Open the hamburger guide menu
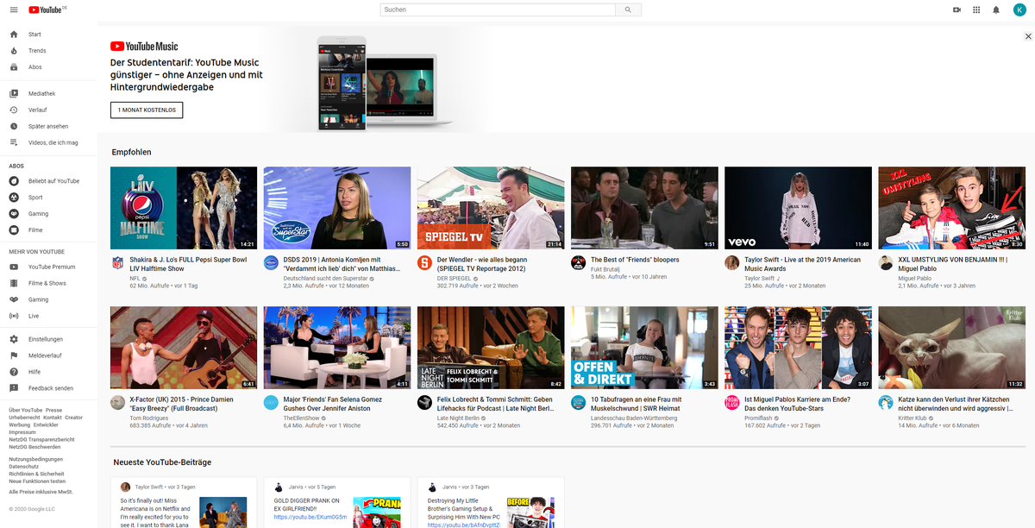 pyautogui.click(x=13, y=9)
